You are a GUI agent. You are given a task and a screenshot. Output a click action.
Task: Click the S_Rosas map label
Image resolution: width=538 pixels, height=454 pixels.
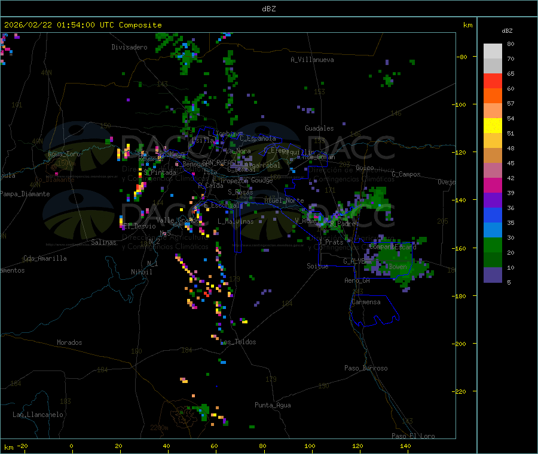[x=240, y=192]
